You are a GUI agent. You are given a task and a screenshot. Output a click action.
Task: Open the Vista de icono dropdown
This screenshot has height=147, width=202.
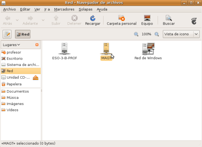pyautogui.click(x=181, y=34)
